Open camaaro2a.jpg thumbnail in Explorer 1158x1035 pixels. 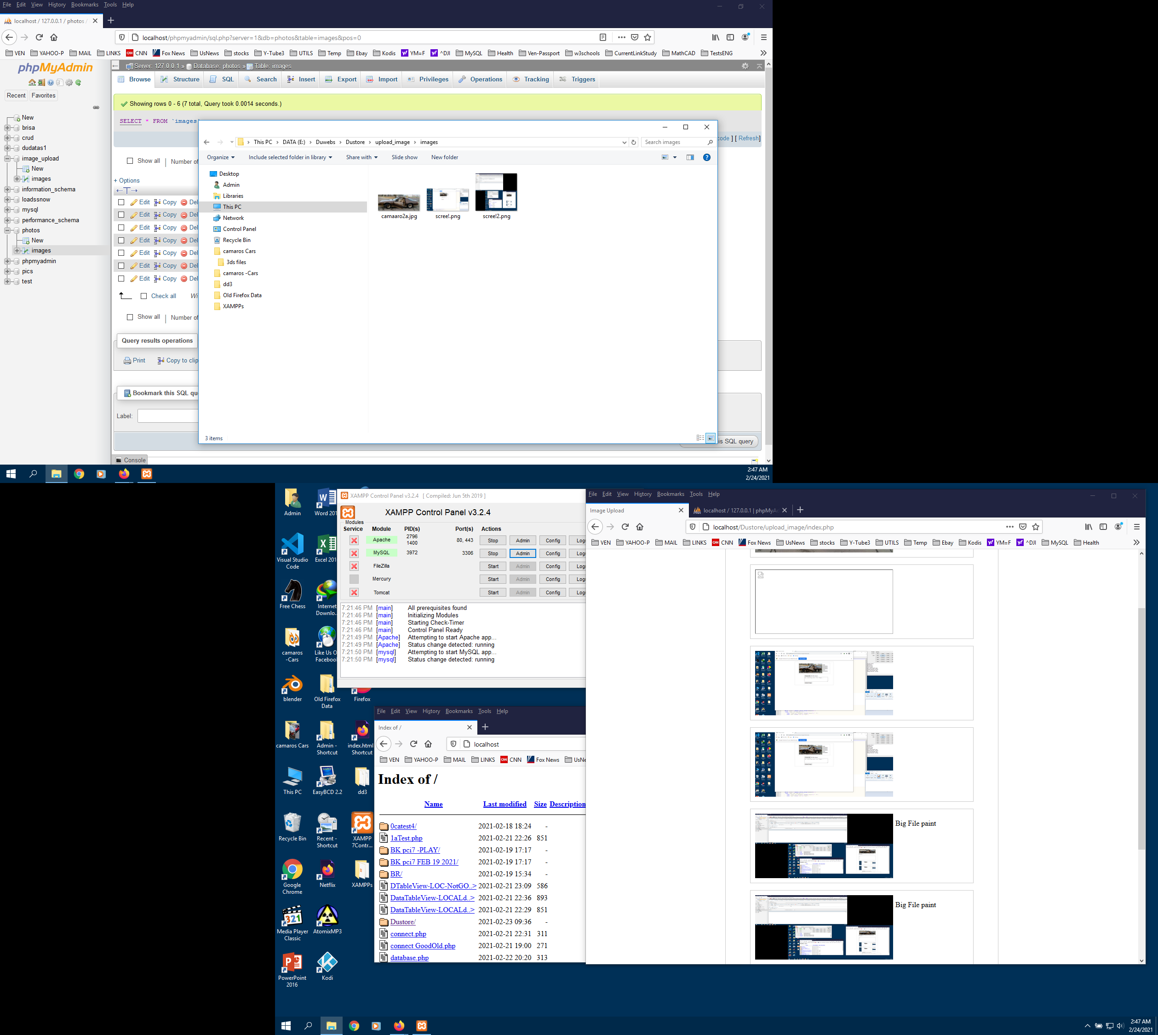click(x=399, y=202)
